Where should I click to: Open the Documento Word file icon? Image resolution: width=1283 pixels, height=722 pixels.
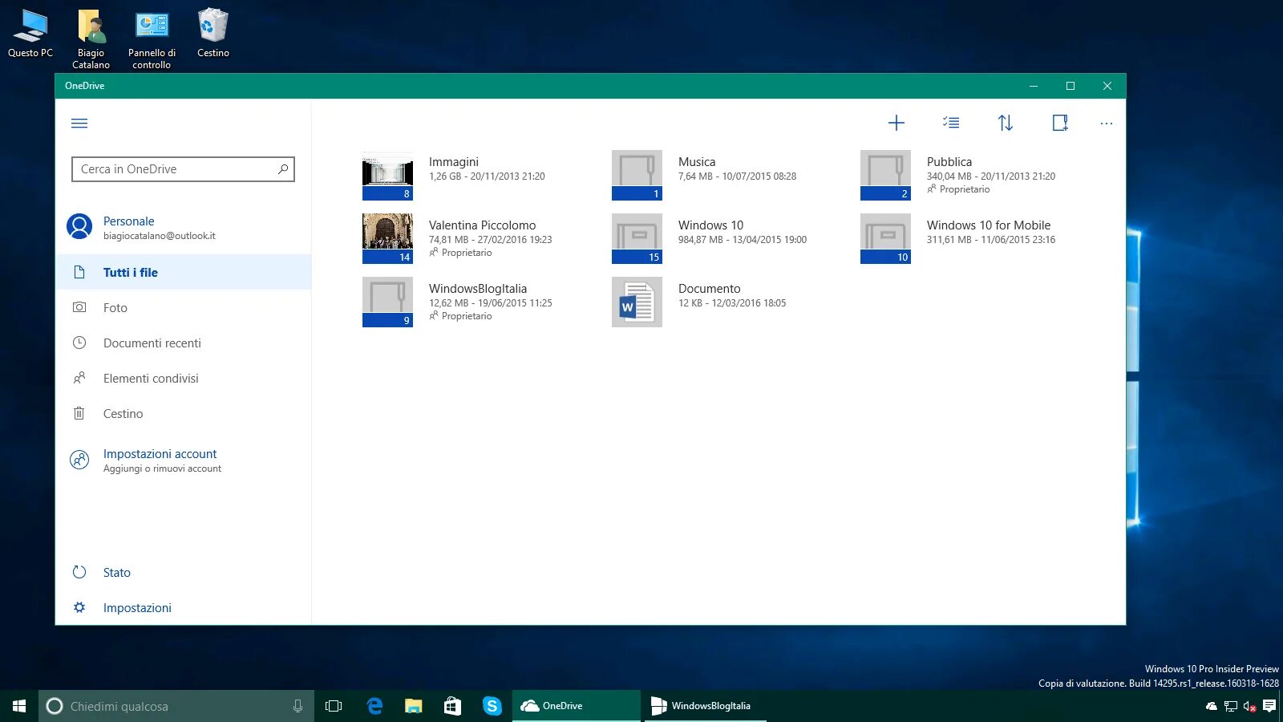[637, 302]
